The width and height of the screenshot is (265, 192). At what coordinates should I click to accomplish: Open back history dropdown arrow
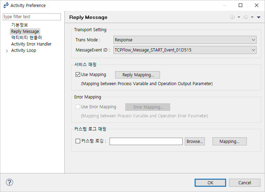239,17
